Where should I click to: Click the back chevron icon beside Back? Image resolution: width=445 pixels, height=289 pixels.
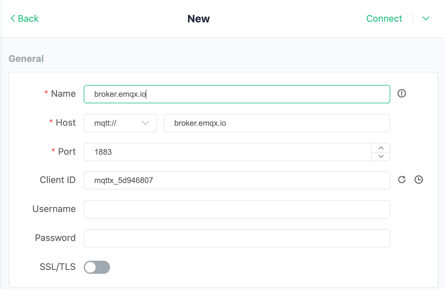(12, 18)
